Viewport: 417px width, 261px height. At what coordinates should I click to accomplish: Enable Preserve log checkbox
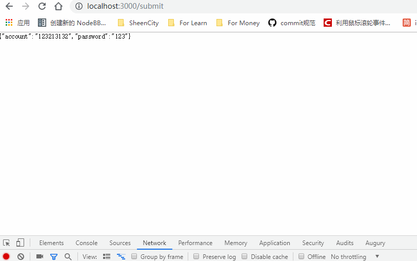196,256
